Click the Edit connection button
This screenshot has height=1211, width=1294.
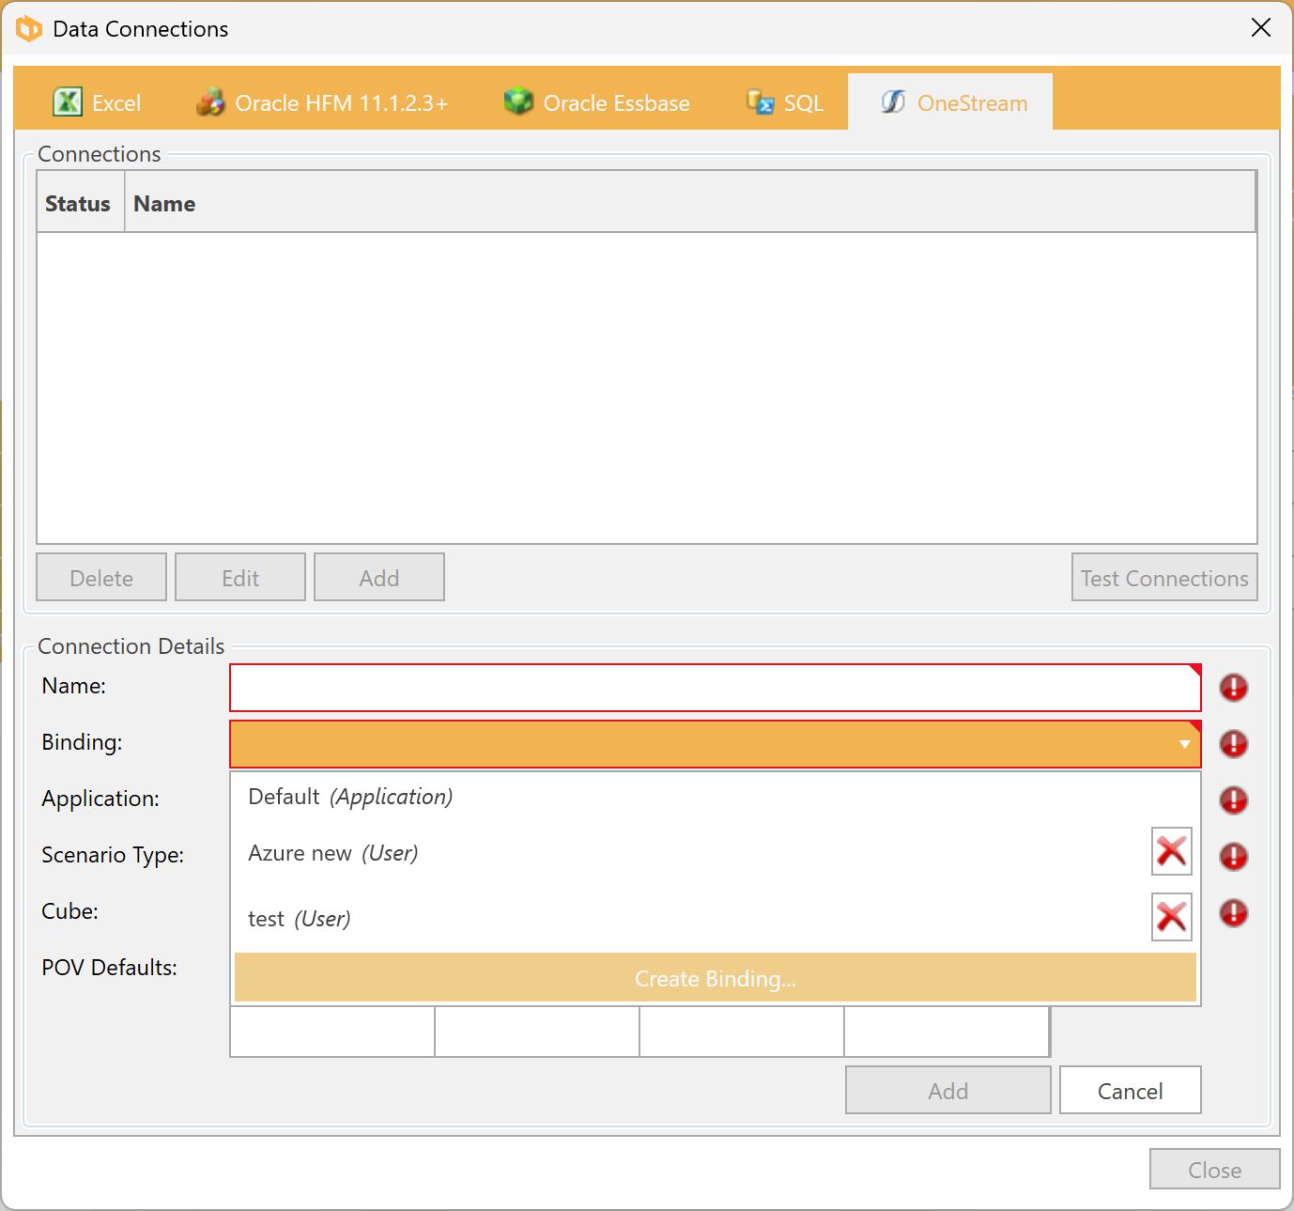tap(240, 577)
